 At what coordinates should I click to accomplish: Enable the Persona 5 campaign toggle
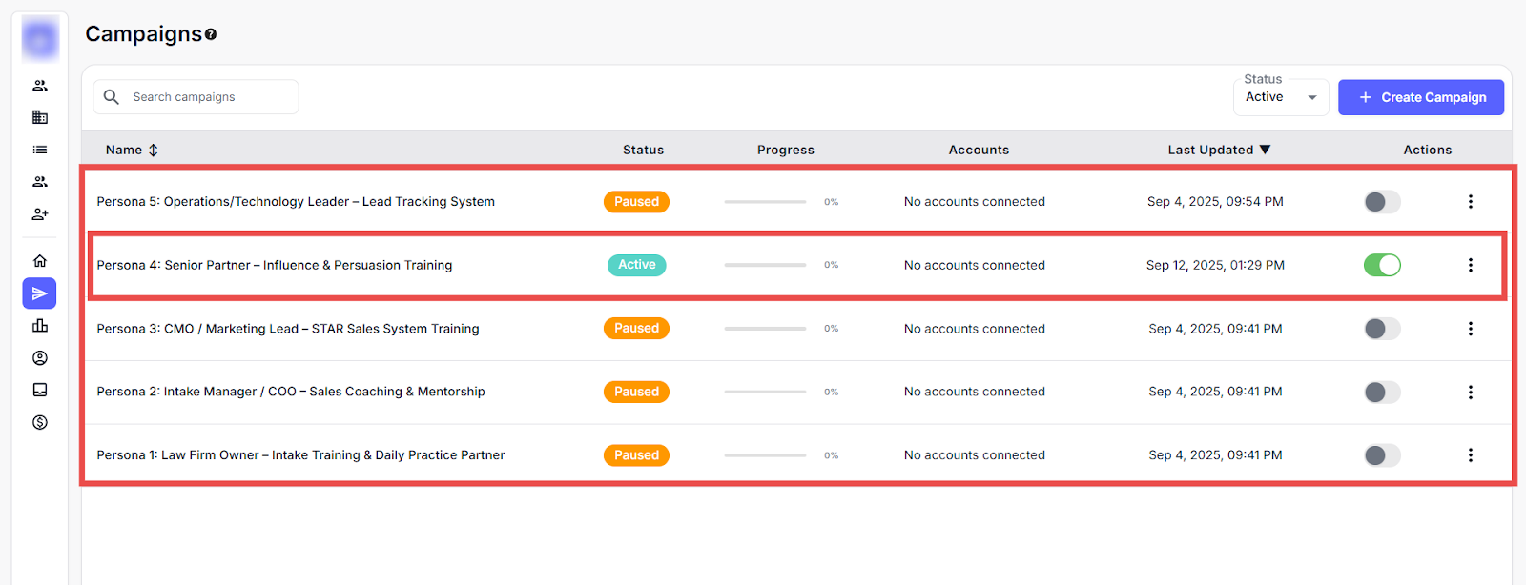coord(1381,202)
